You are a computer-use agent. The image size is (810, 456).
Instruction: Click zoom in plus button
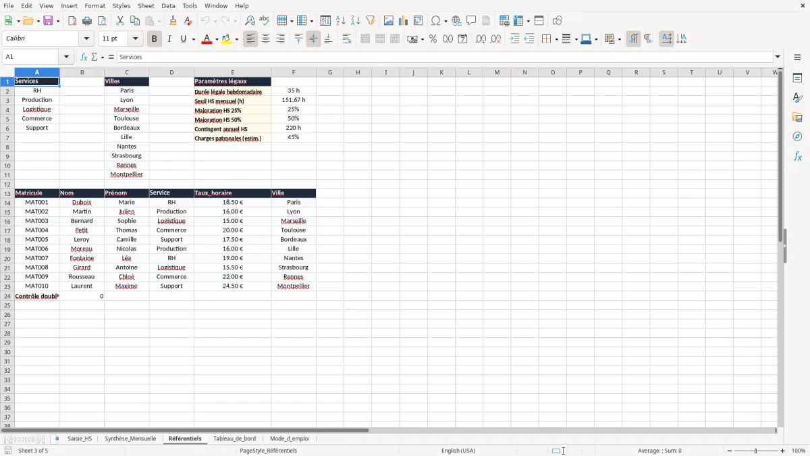point(783,451)
